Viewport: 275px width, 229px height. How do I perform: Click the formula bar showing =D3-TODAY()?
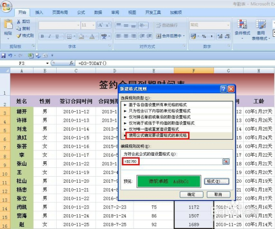tap(175, 63)
